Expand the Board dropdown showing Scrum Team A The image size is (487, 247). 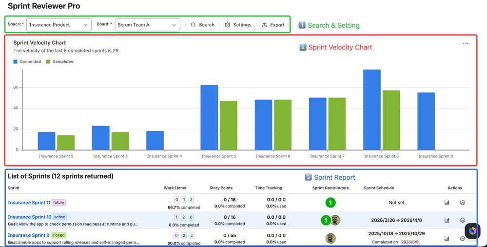(148, 25)
